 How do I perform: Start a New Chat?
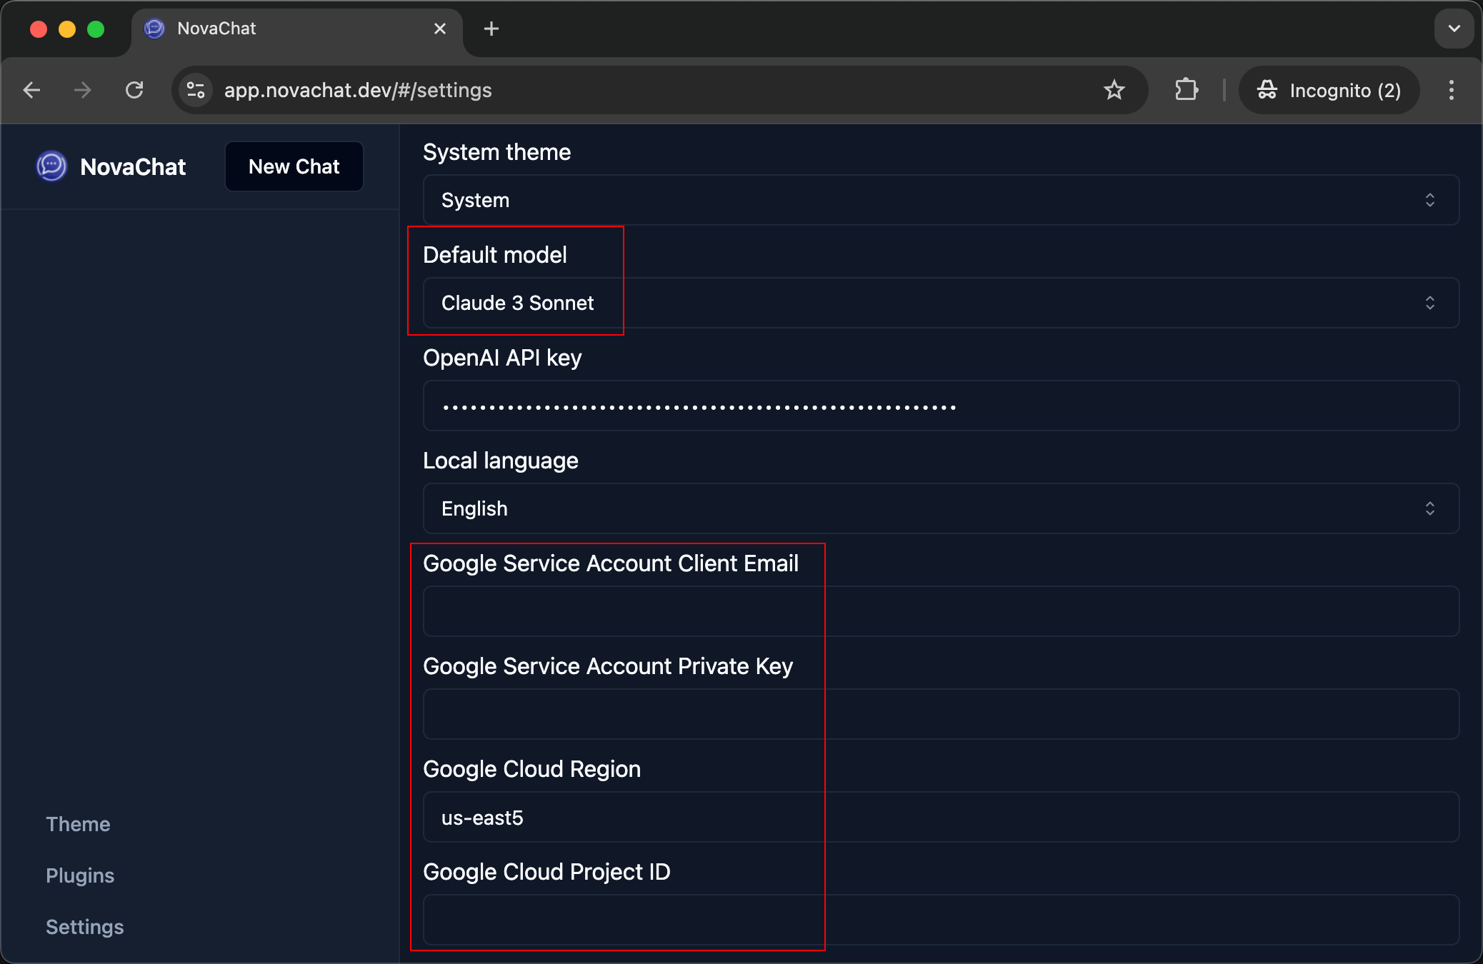(x=294, y=166)
